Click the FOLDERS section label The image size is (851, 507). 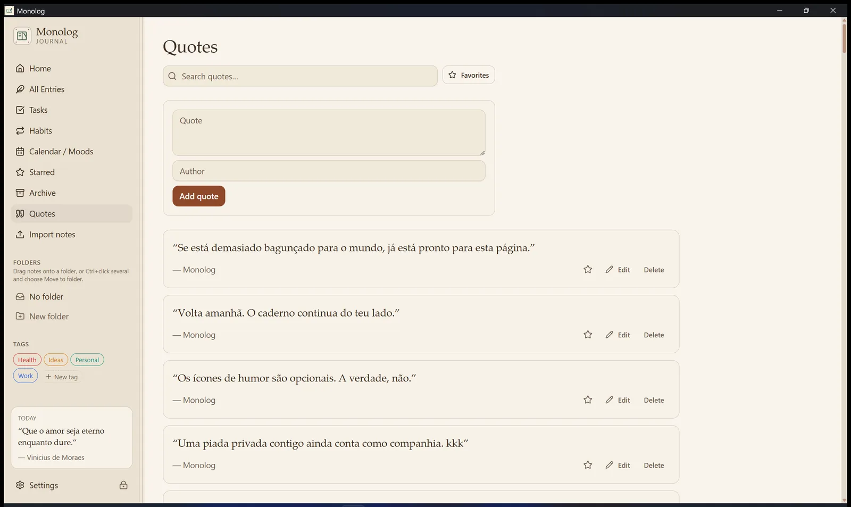click(x=27, y=262)
